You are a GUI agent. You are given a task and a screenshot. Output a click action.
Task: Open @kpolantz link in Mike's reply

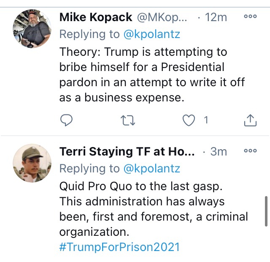click(x=151, y=34)
